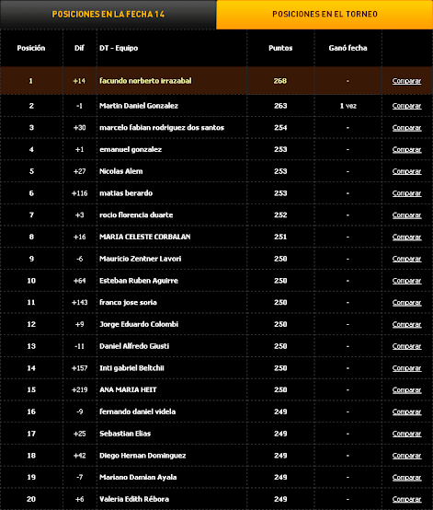Screen dimensions: 433x510
Task: Compare with facundo norberto irrazabal
Action: [406, 81]
